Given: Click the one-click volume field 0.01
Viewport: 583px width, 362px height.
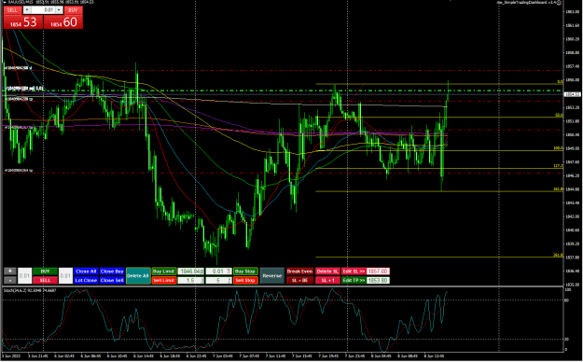Looking at the screenshot, I should coord(43,10).
